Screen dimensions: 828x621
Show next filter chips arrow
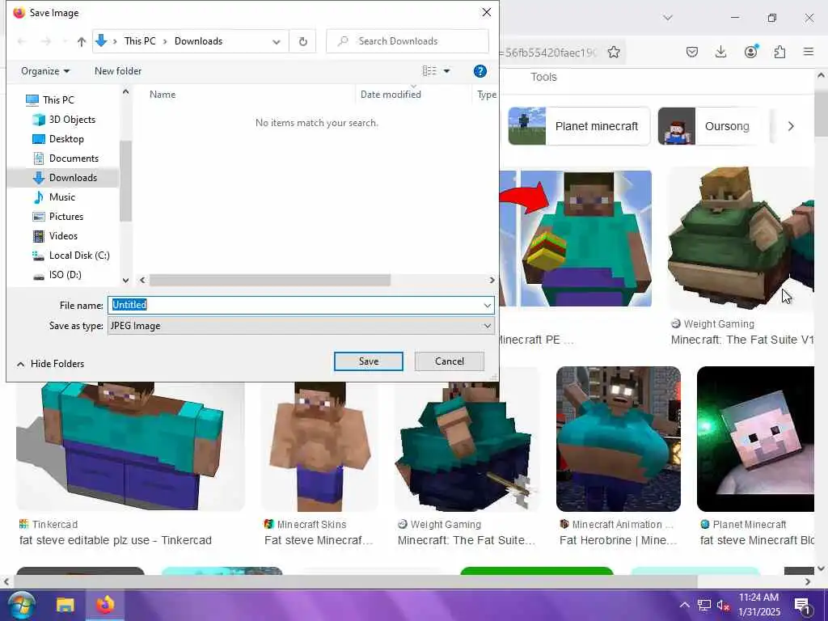tap(791, 126)
